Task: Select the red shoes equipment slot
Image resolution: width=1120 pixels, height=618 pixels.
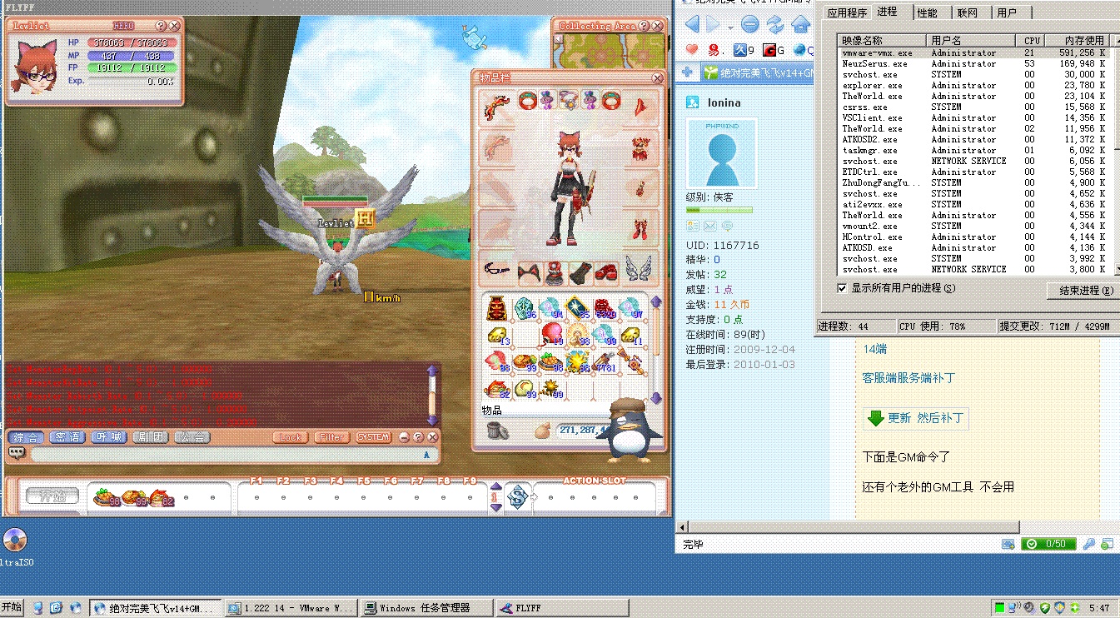Action: (607, 272)
